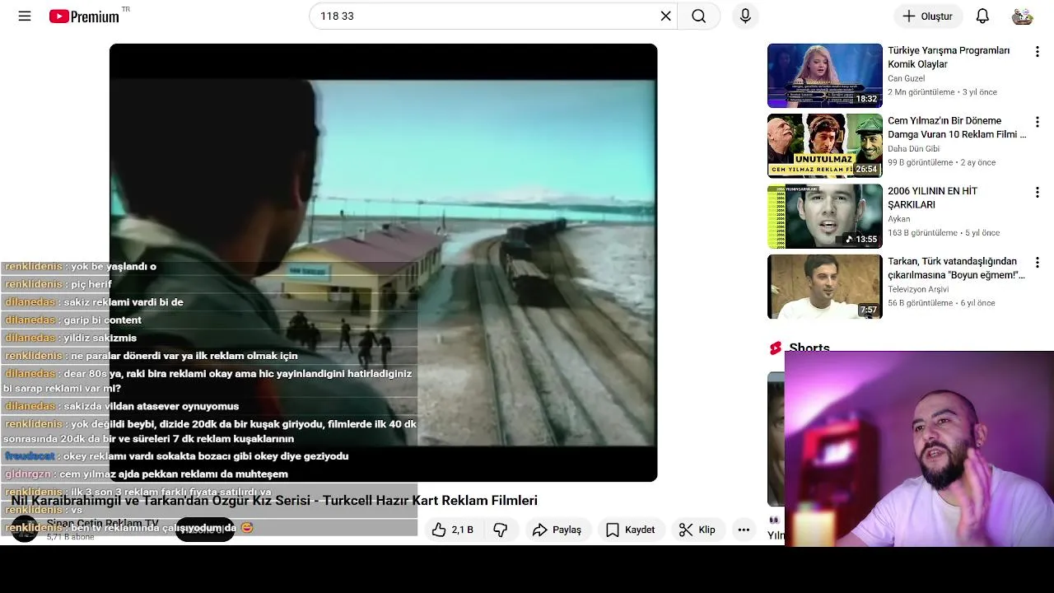Clear the search text with X

tap(665, 16)
